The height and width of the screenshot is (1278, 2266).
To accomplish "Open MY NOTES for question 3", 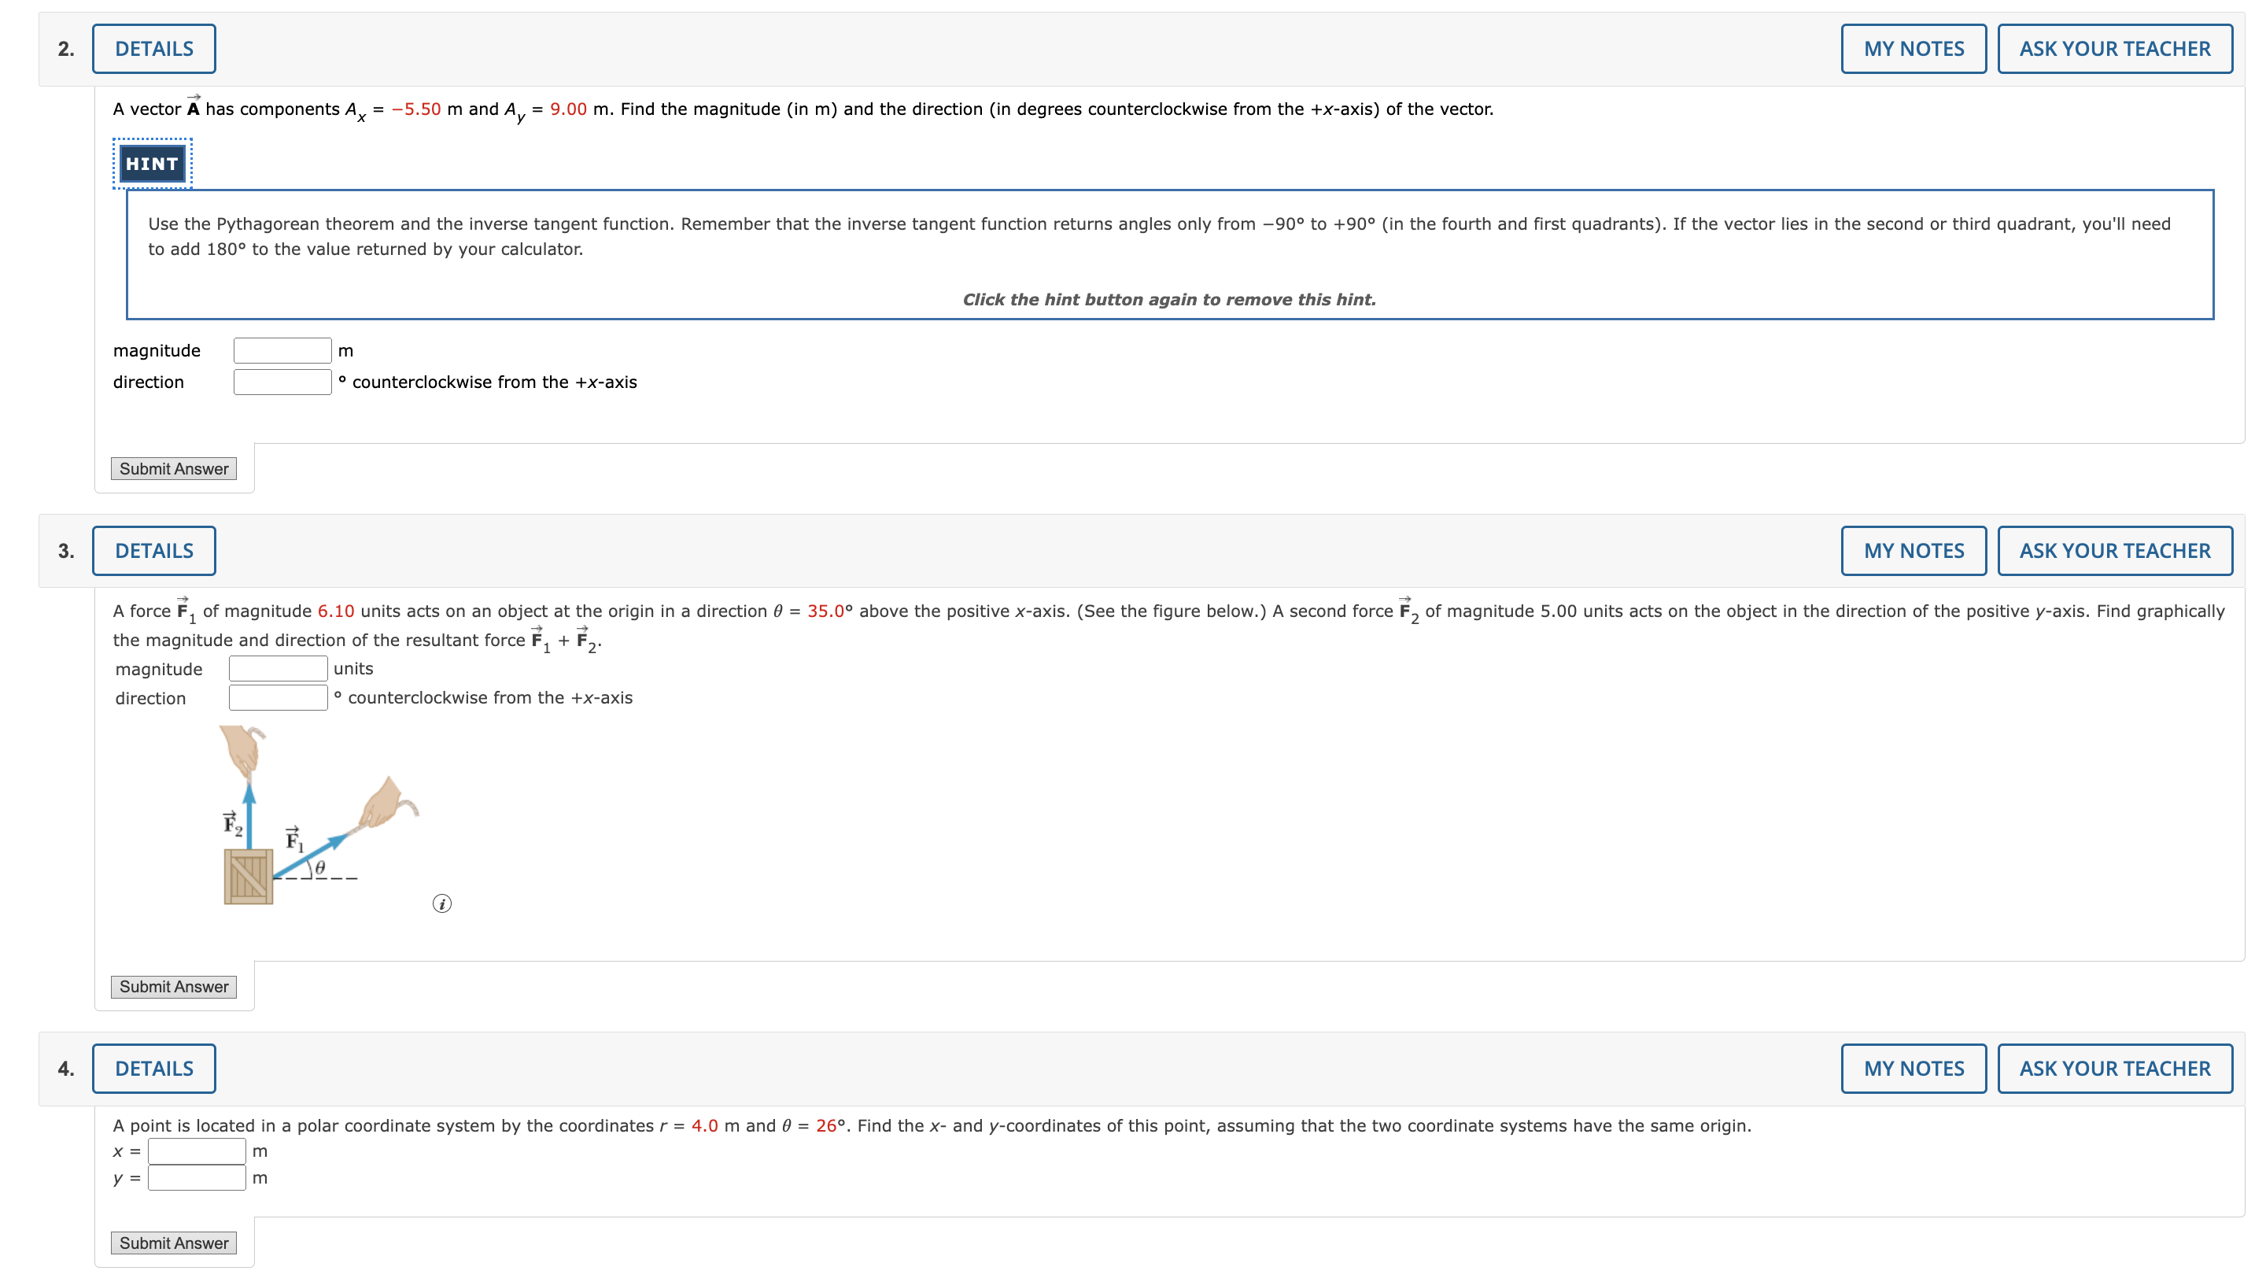I will tap(1914, 550).
